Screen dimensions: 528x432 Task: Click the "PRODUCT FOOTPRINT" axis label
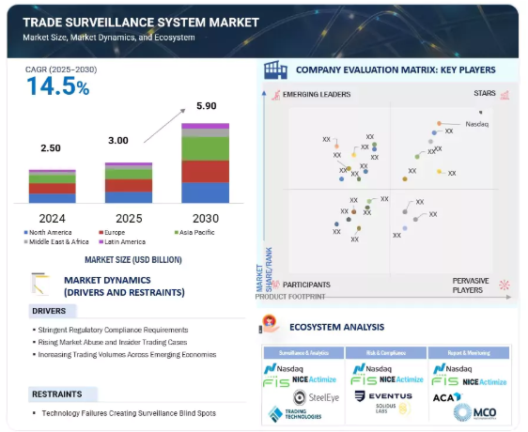pos(290,297)
